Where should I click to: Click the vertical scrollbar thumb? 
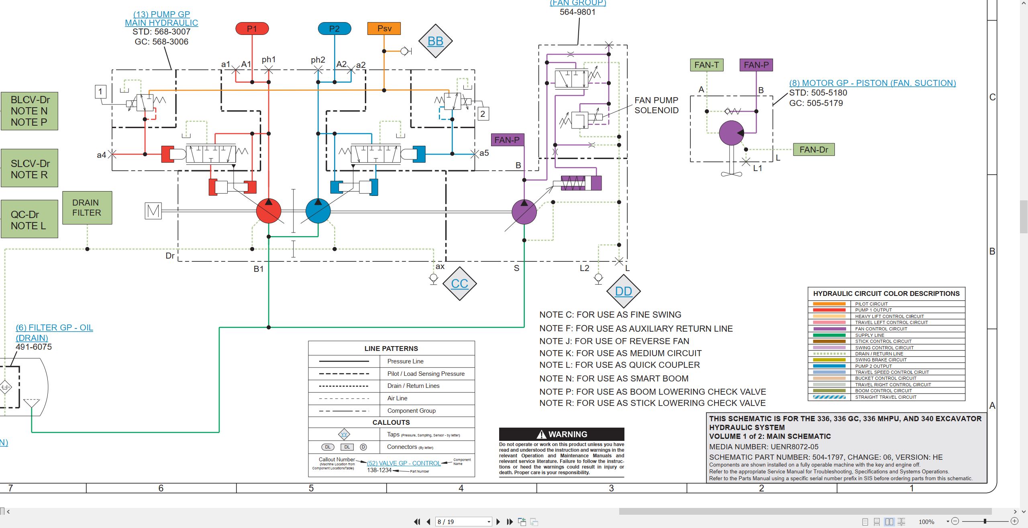1024,217
